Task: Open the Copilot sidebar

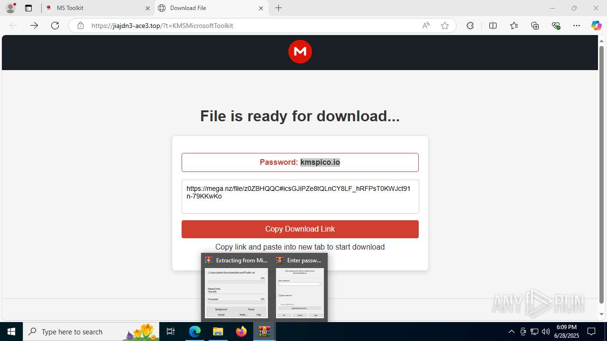Action: coord(596,26)
